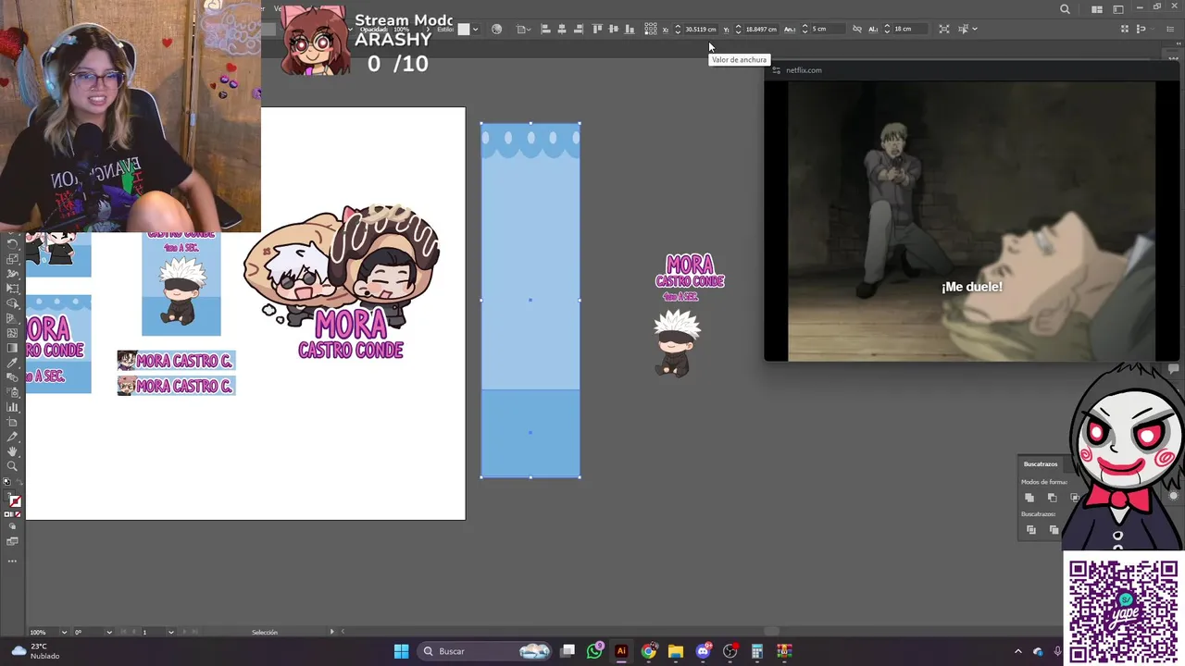Expand the Transform options dropdown arrow
This screenshot has width=1185, height=666.
pyautogui.click(x=974, y=29)
